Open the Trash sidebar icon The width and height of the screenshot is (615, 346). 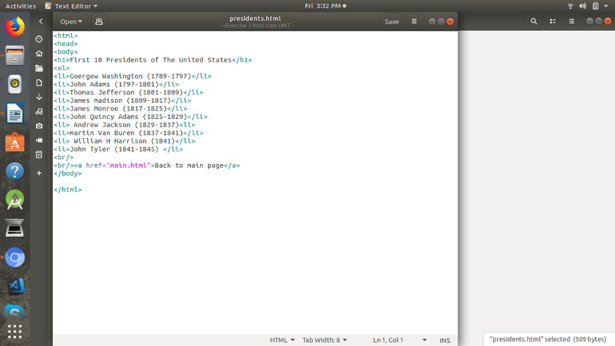39,154
